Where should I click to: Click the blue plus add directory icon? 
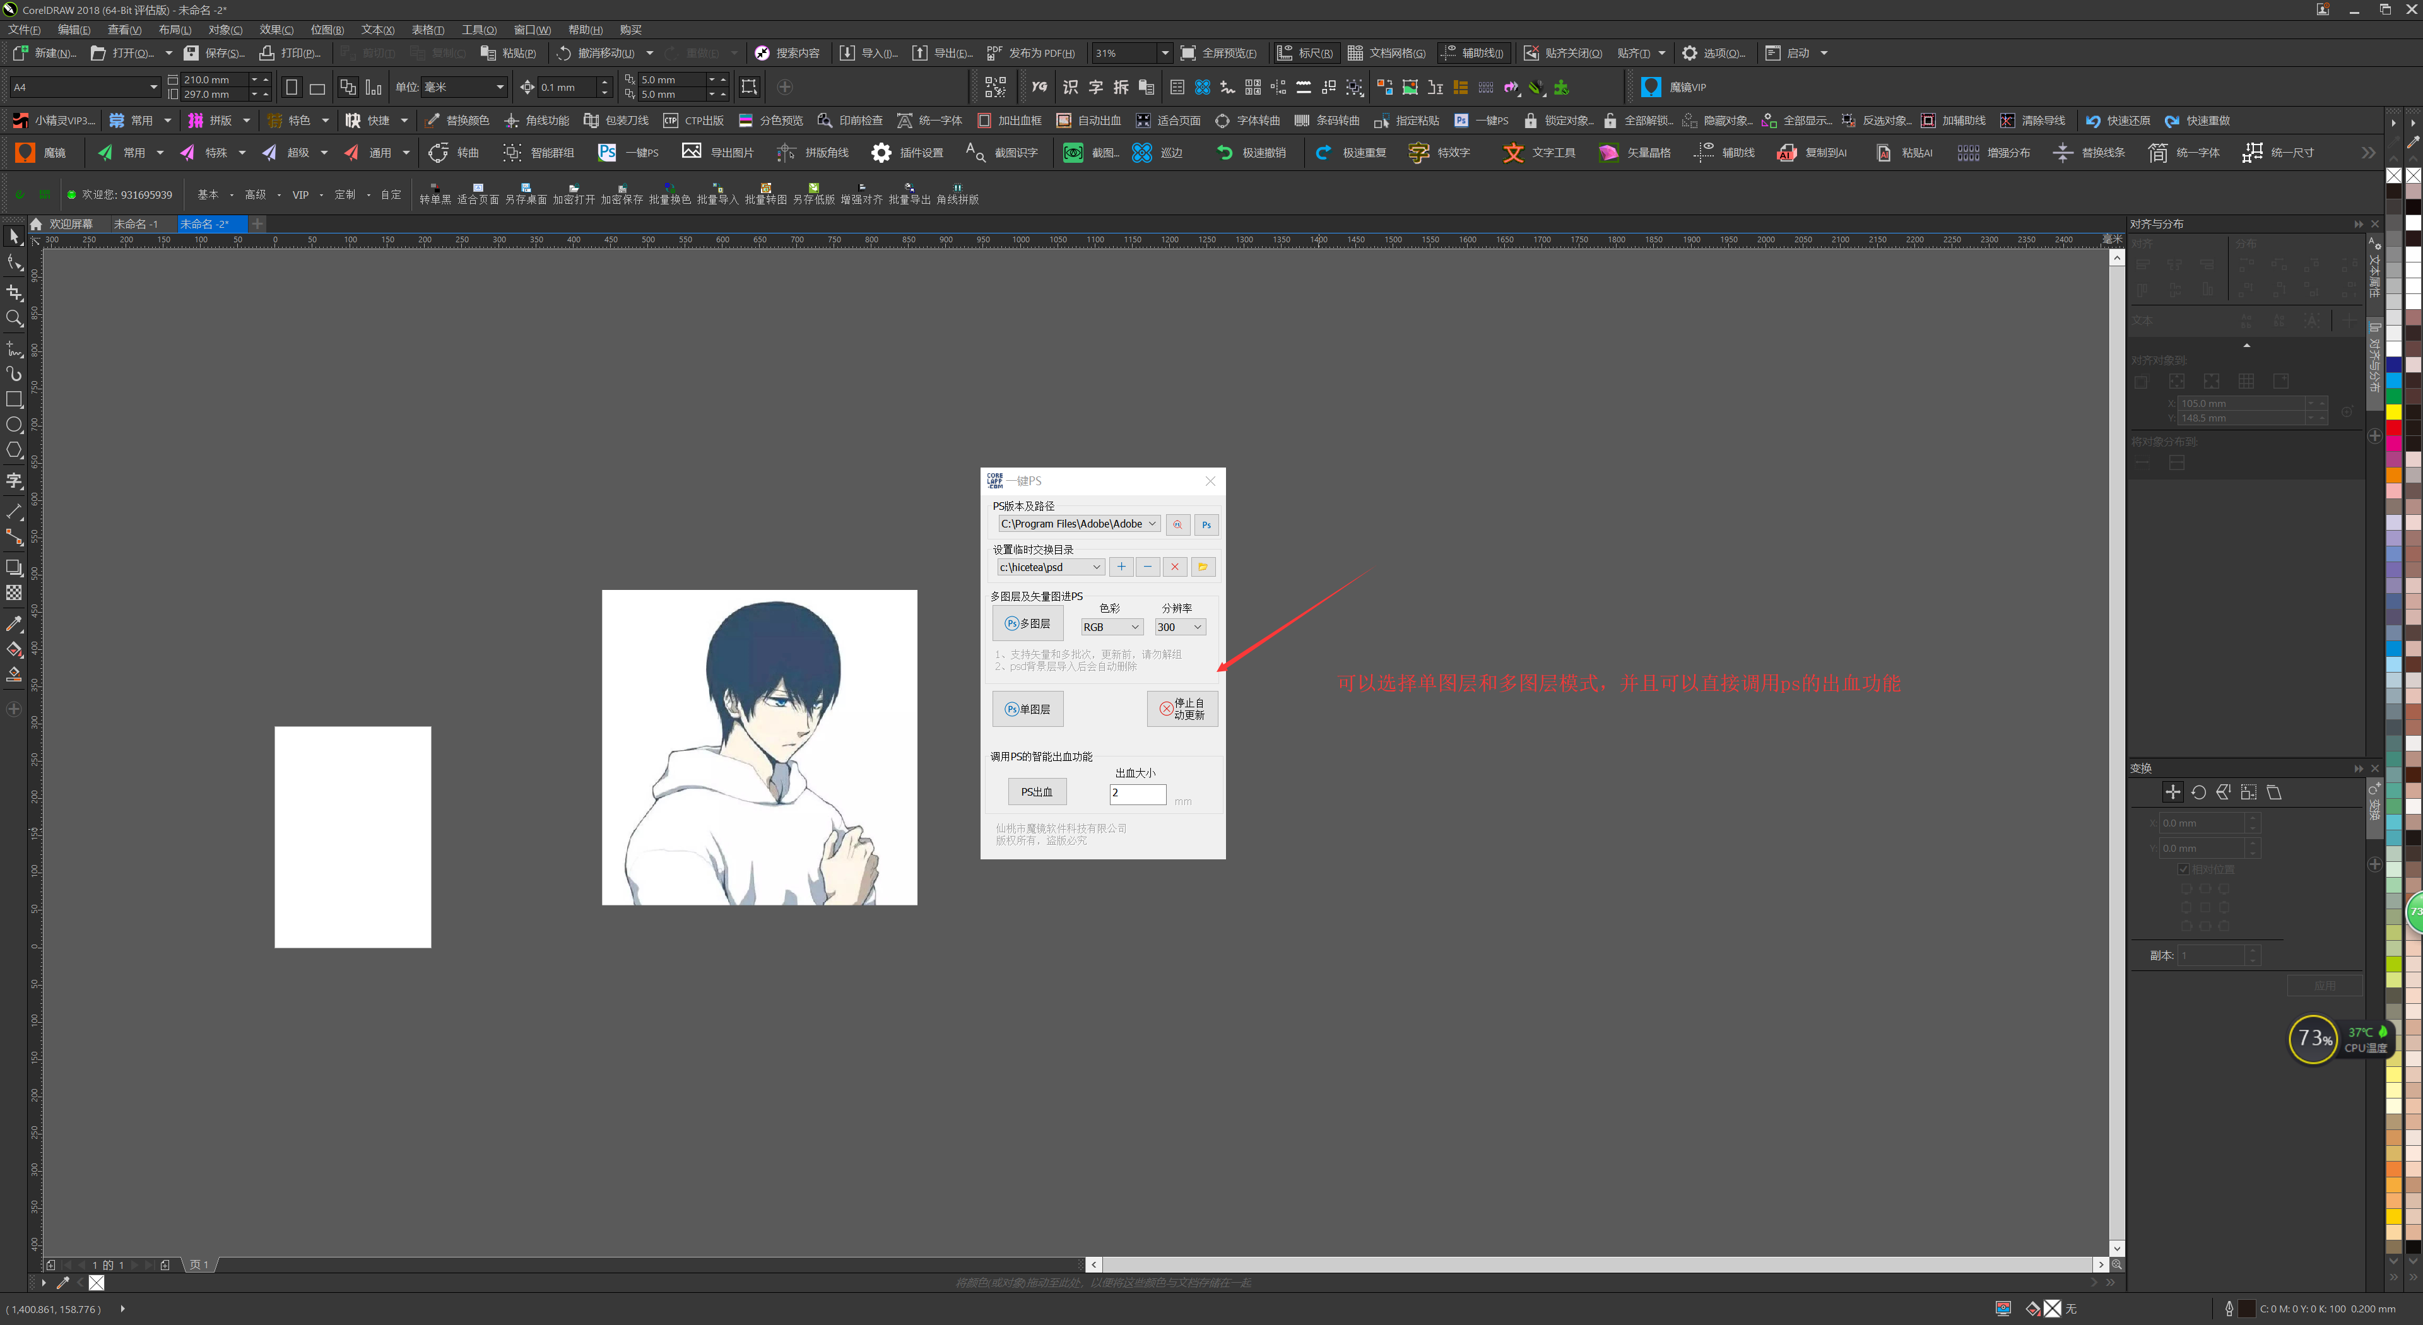point(1121,567)
